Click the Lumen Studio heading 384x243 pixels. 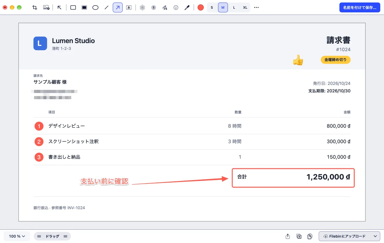(x=73, y=41)
